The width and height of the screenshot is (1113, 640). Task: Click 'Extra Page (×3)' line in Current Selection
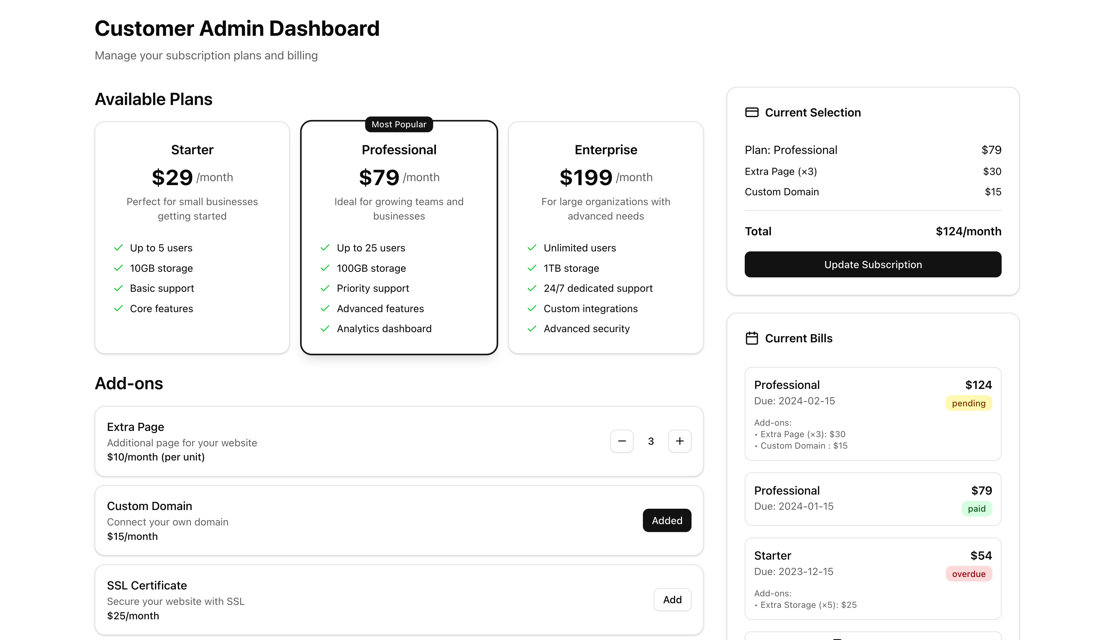781,171
